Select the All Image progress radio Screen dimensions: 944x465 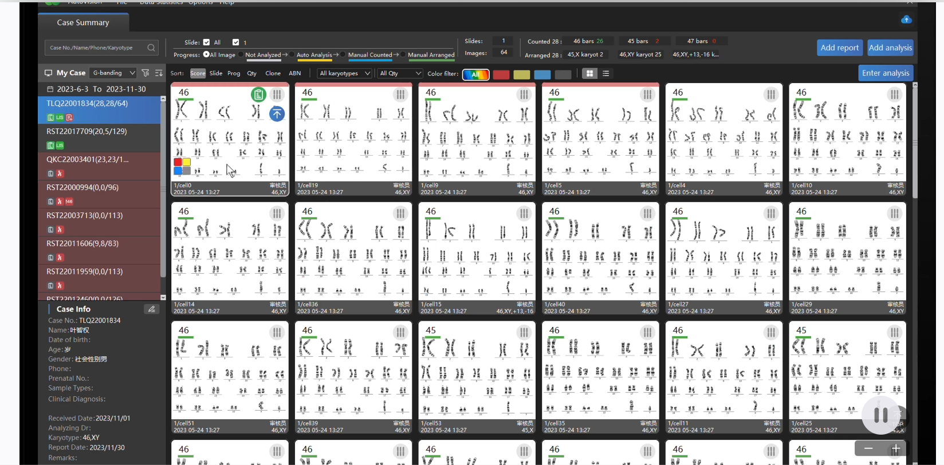click(x=206, y=54)
